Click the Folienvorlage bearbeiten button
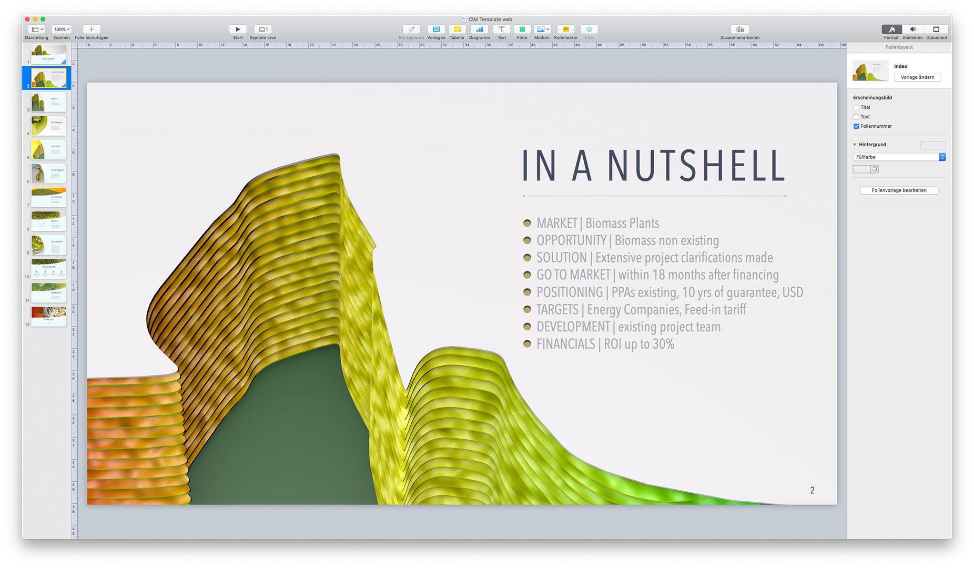The width and height of the screenshot is (974, 568). tap(899, 190)
